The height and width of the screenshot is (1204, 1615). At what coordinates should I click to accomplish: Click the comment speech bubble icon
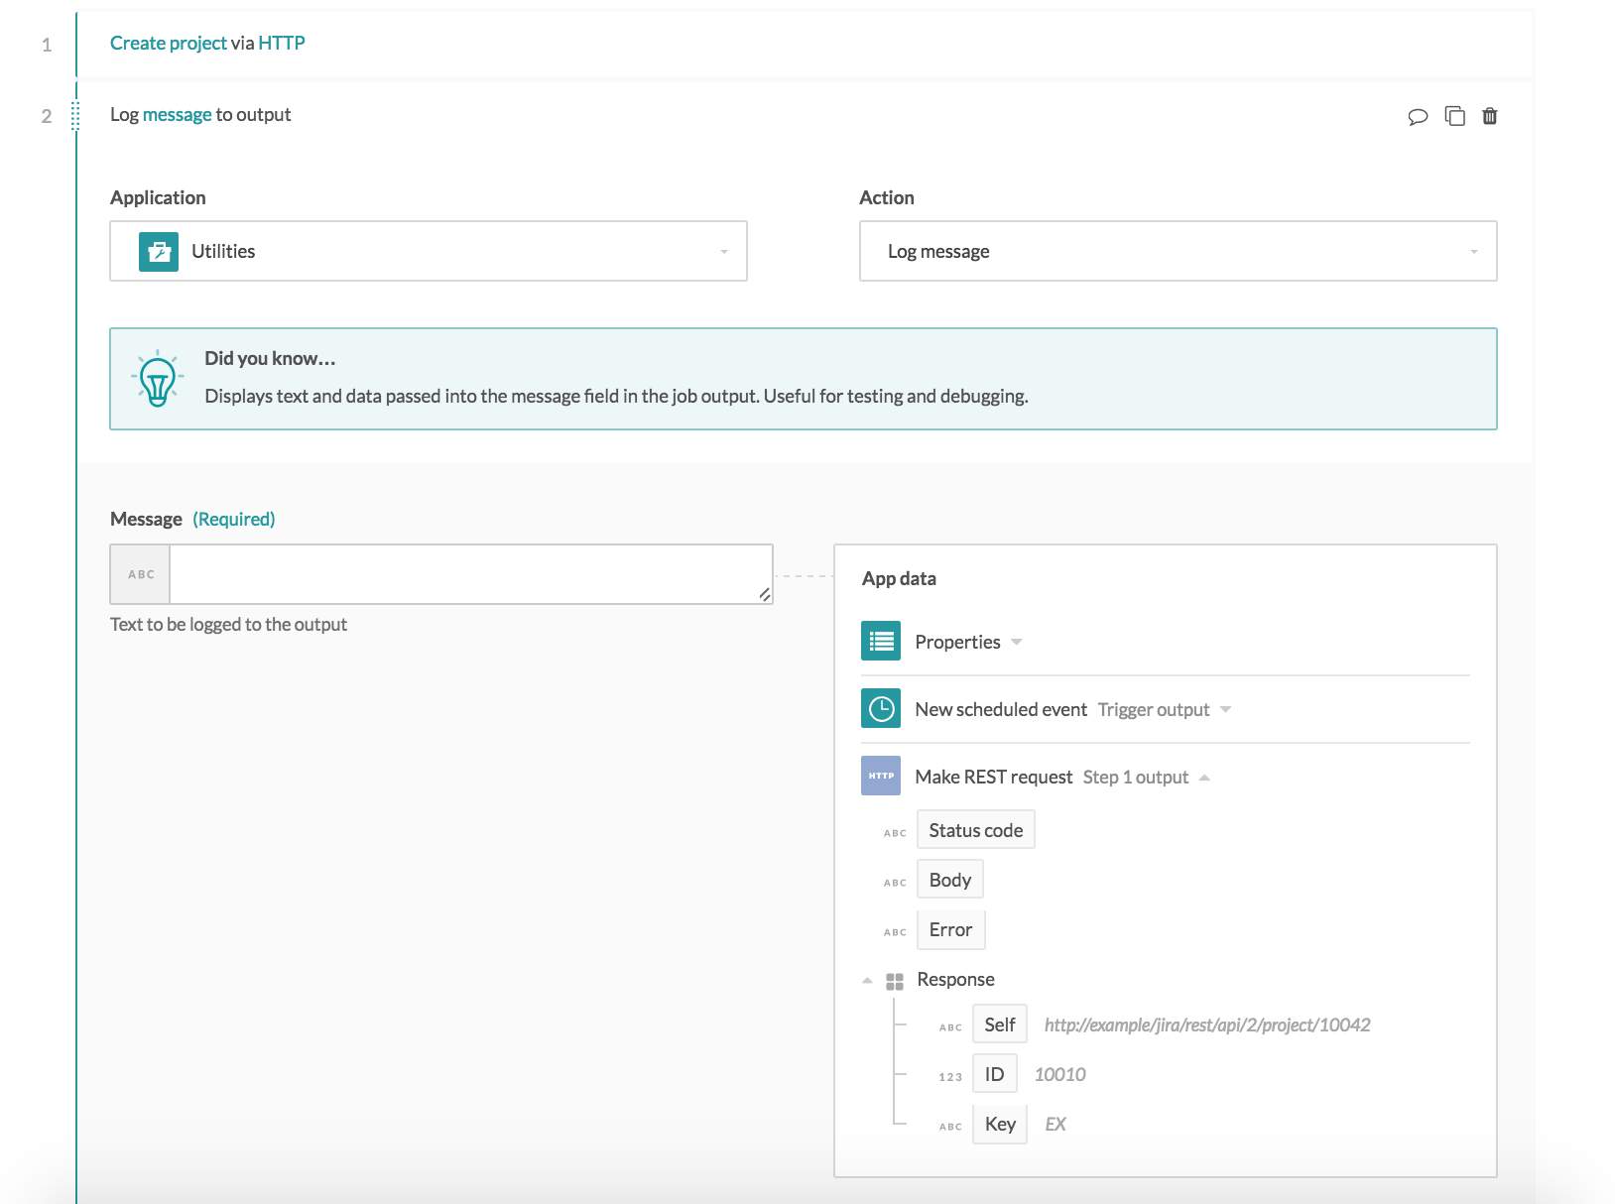click(1418, 116)
